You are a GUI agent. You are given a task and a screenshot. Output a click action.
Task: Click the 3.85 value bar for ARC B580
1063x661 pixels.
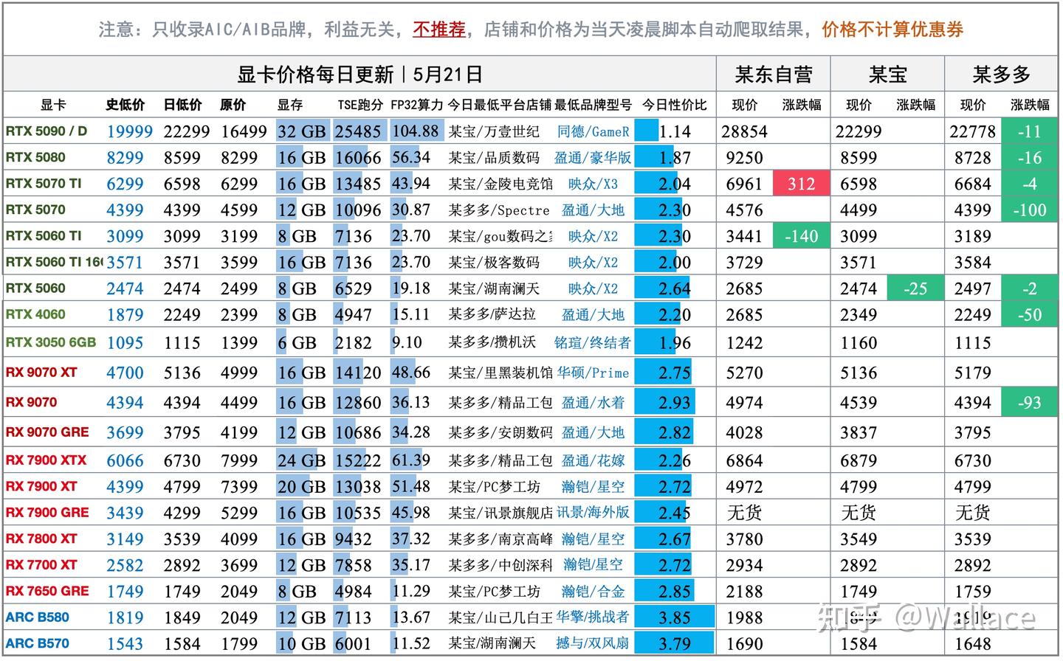pos(675,617)
